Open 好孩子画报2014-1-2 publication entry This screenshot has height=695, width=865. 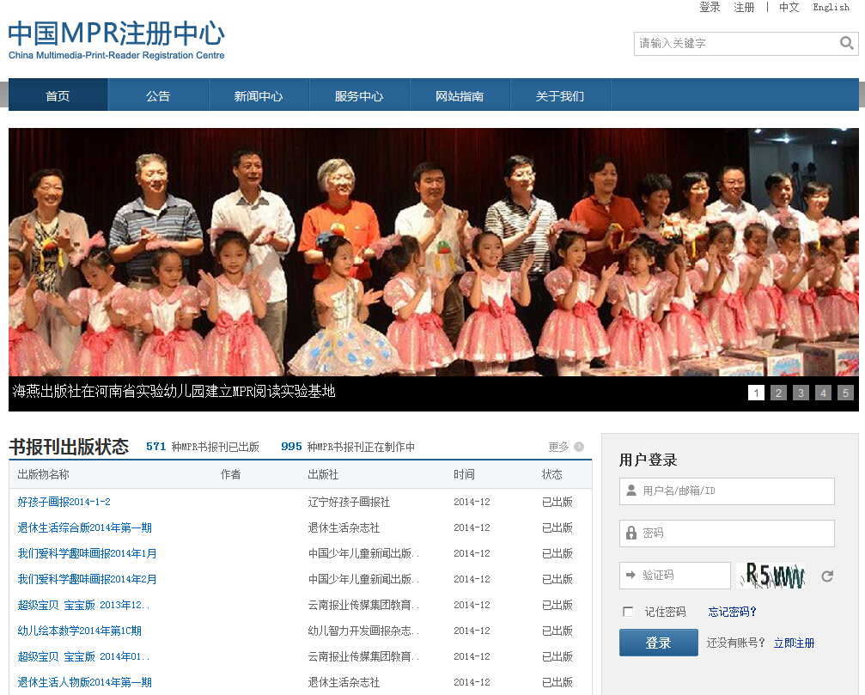[x=64, y=502]
